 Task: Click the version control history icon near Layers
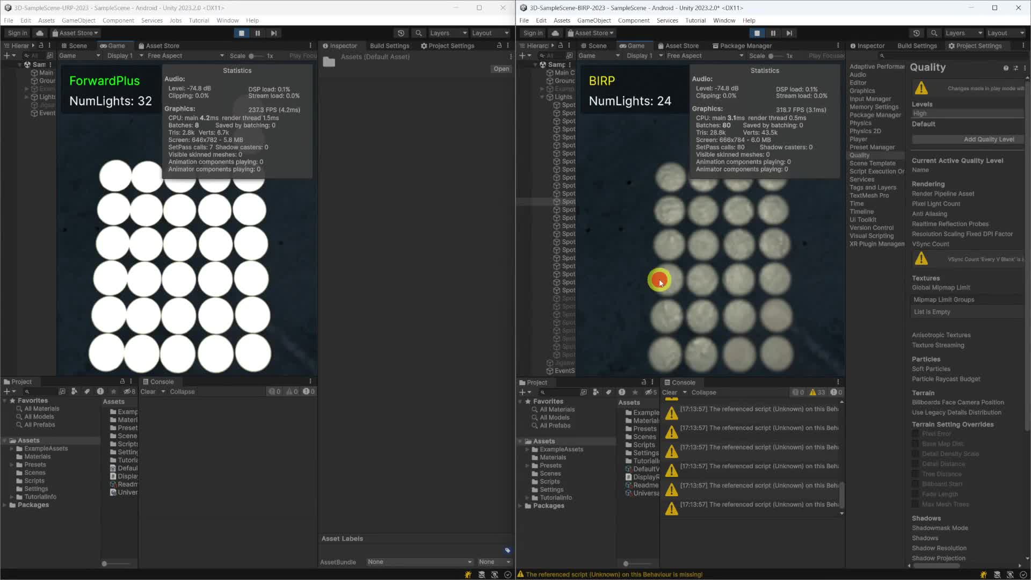pos(916,33)
